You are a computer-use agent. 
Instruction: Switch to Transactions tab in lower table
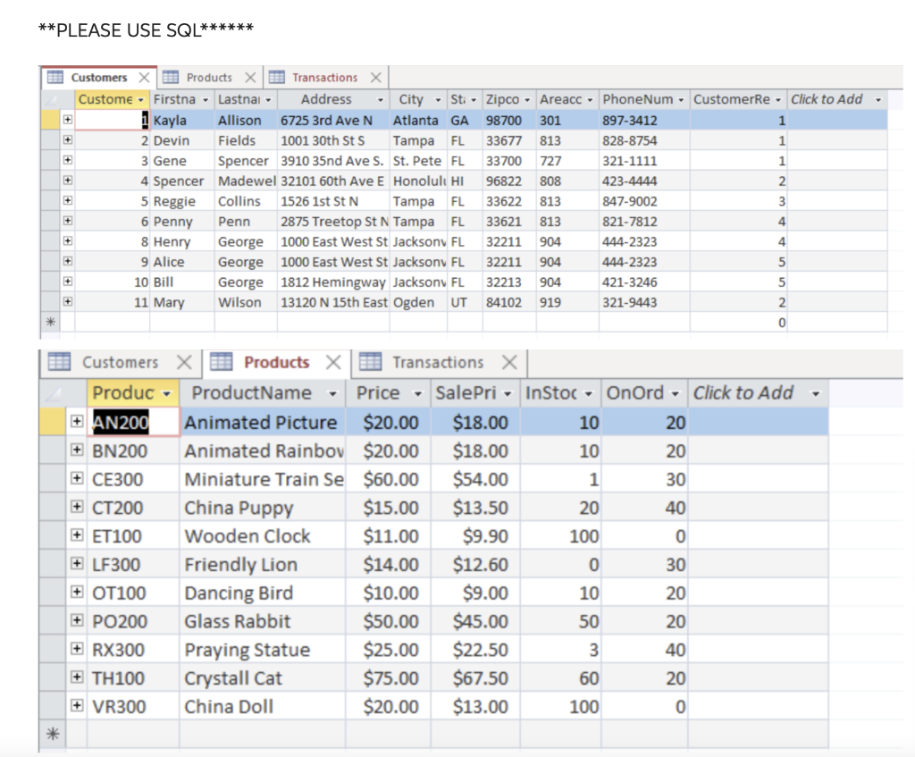point(438,363)
